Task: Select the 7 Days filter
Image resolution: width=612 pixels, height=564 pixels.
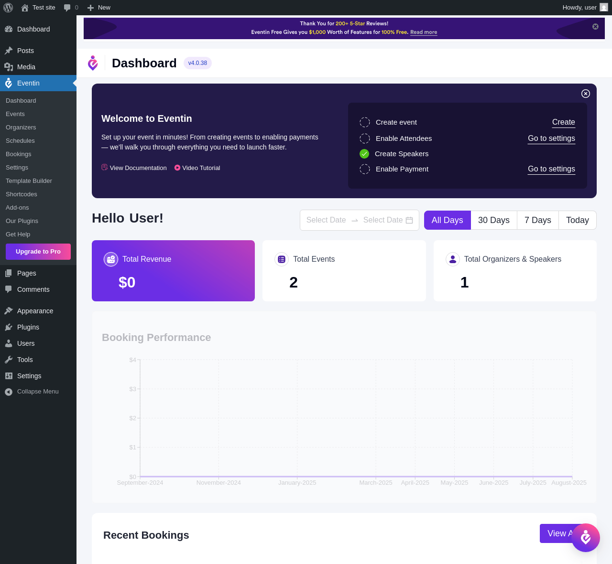Action: pos(538,220)
